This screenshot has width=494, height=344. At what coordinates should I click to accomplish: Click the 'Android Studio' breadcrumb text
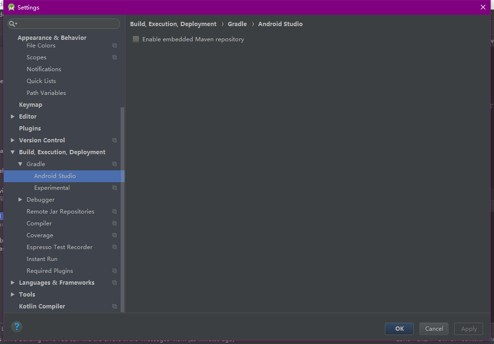(x=280, y=24)
